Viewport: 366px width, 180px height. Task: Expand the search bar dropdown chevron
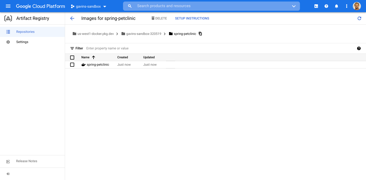tap(294, 6)
